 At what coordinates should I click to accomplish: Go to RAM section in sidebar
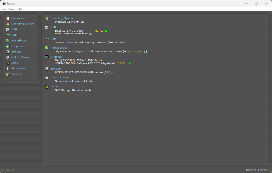click(14, 35)
